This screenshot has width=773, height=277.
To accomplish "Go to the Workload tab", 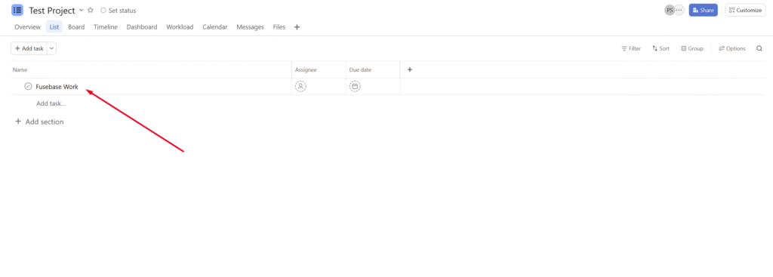I will 180,27.
